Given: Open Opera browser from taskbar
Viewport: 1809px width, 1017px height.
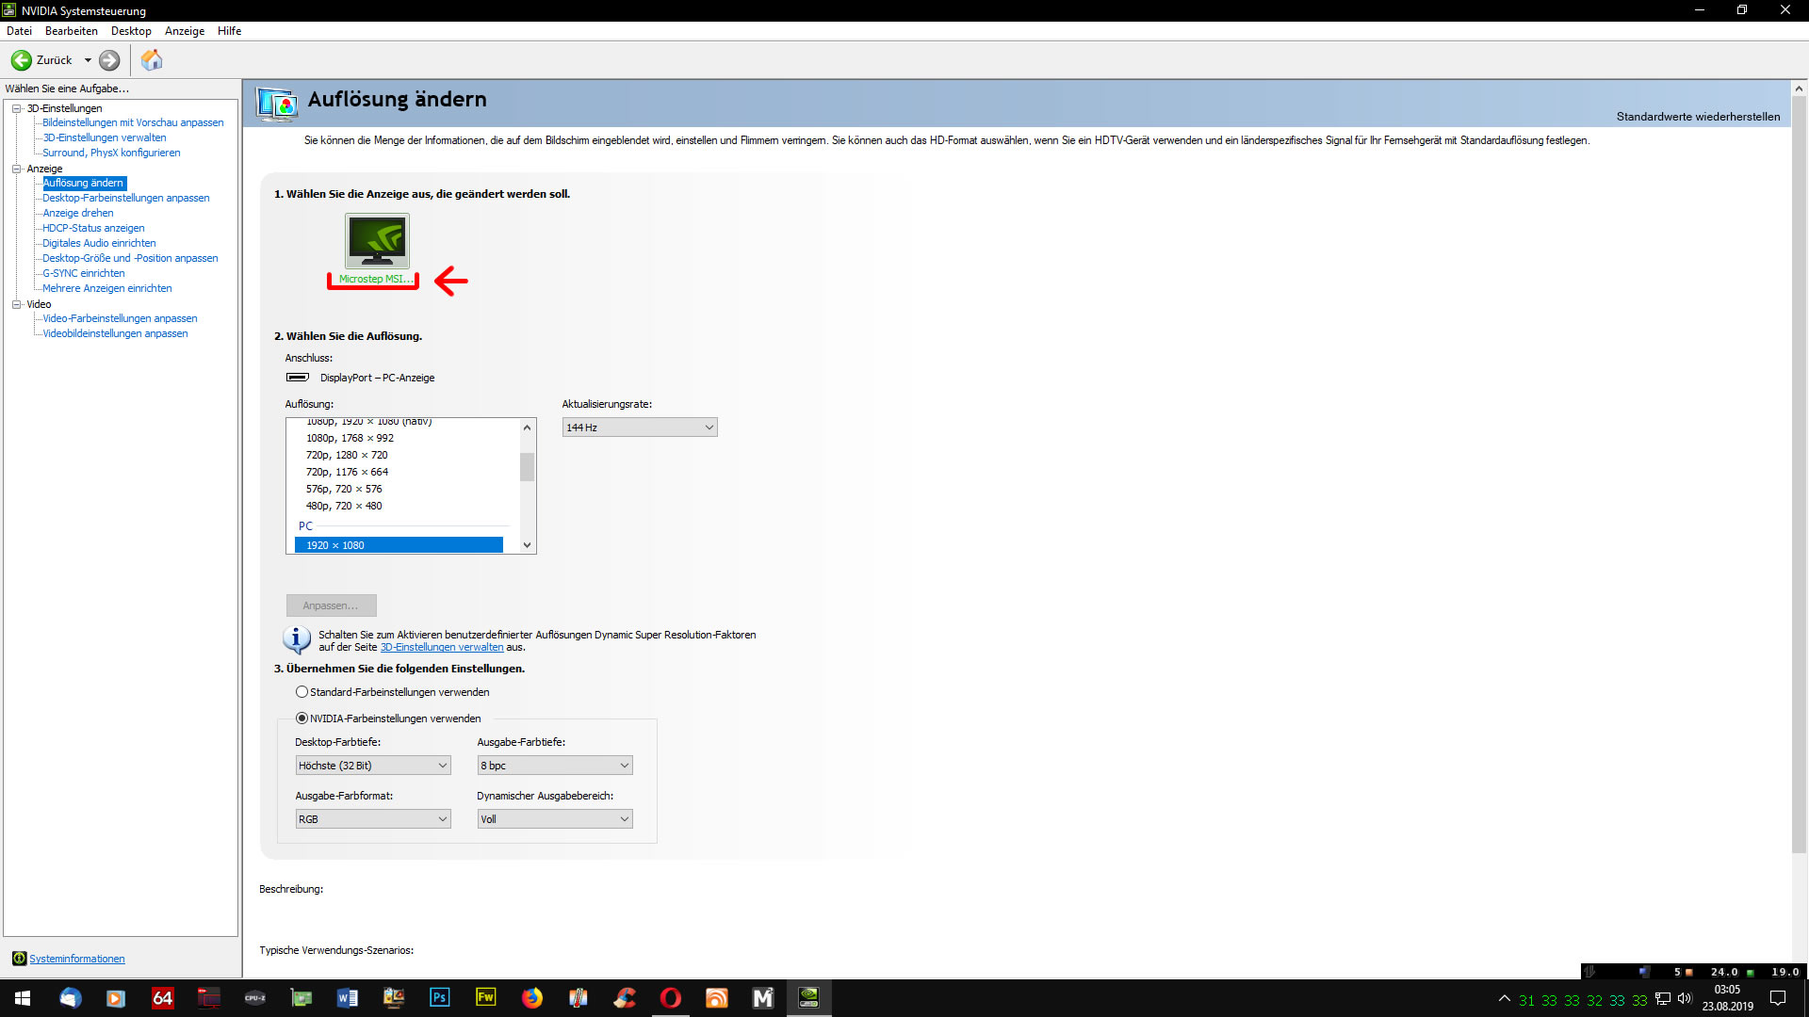Looking at the screenshot, I should point(671,997).
